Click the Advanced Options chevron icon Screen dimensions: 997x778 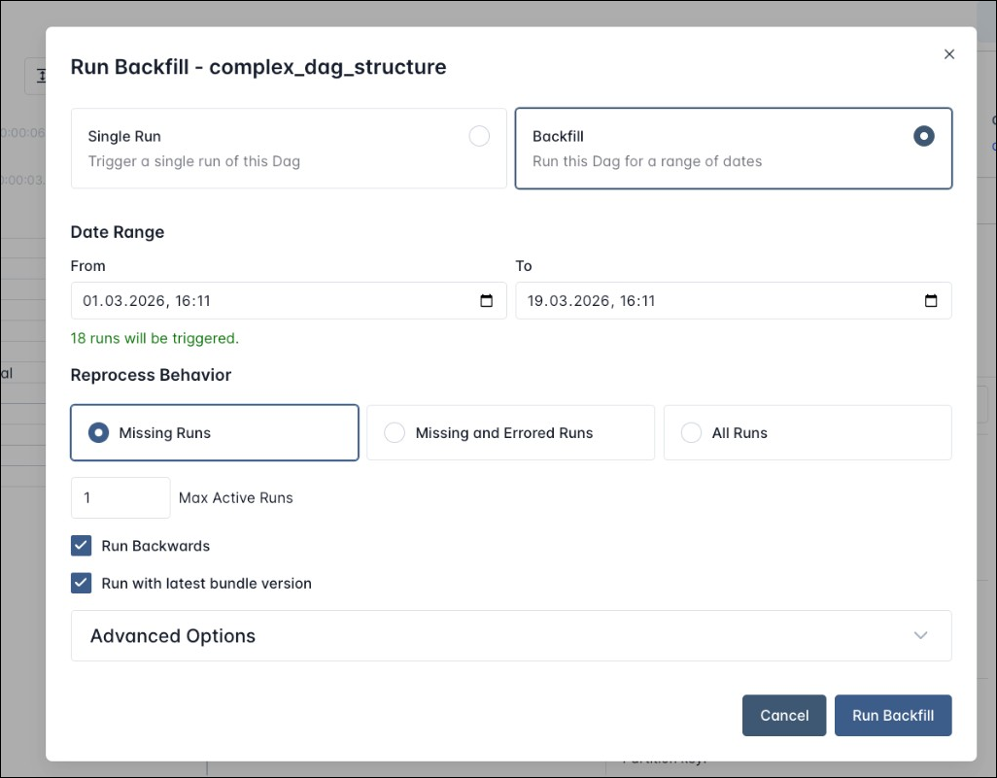[921, 635]
